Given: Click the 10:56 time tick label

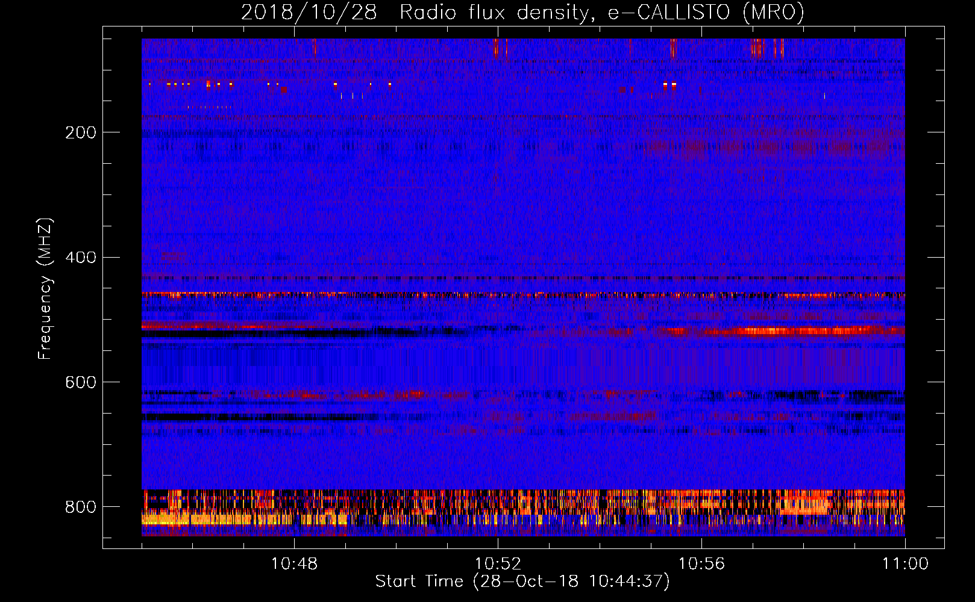Looking at the screenshot, I should pos(701,564).
